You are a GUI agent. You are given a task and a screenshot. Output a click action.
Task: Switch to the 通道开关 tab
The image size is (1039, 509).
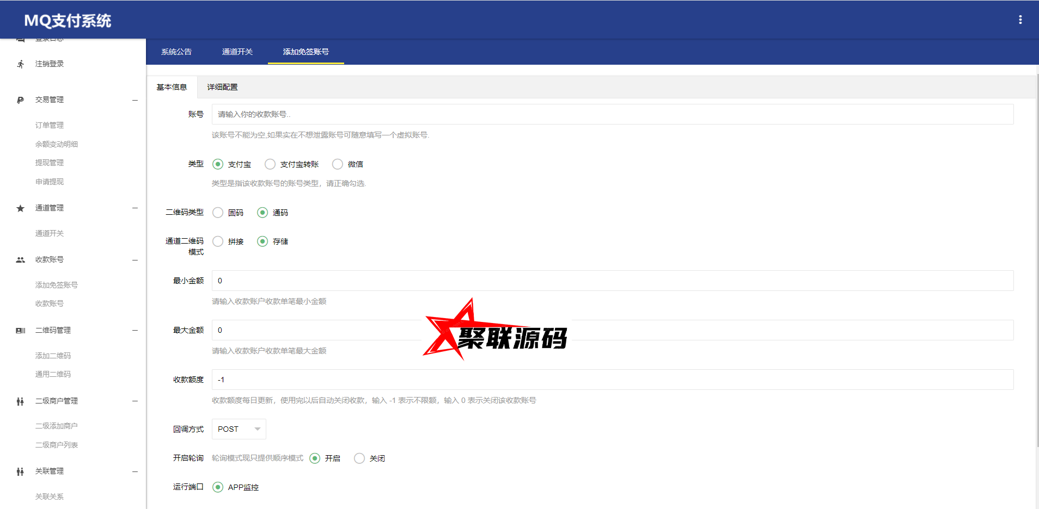click(237, 52)
